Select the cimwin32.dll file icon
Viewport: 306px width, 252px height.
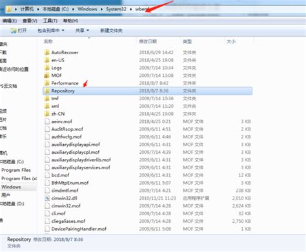coord(47,198)
